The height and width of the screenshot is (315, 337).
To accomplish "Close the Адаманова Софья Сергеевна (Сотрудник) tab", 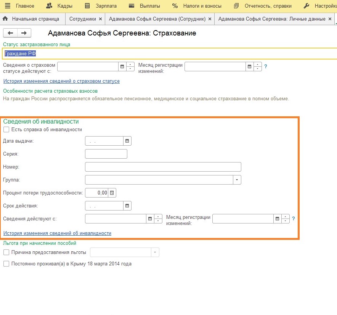I will coord(209,19).
